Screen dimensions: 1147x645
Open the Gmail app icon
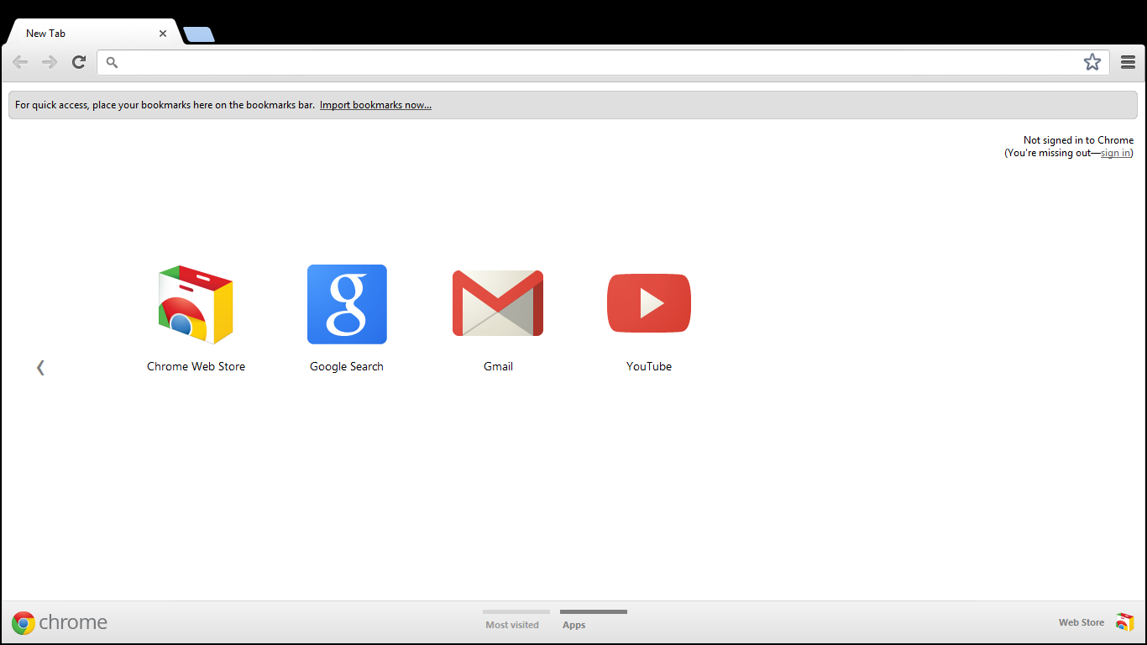tap(498, 303)
